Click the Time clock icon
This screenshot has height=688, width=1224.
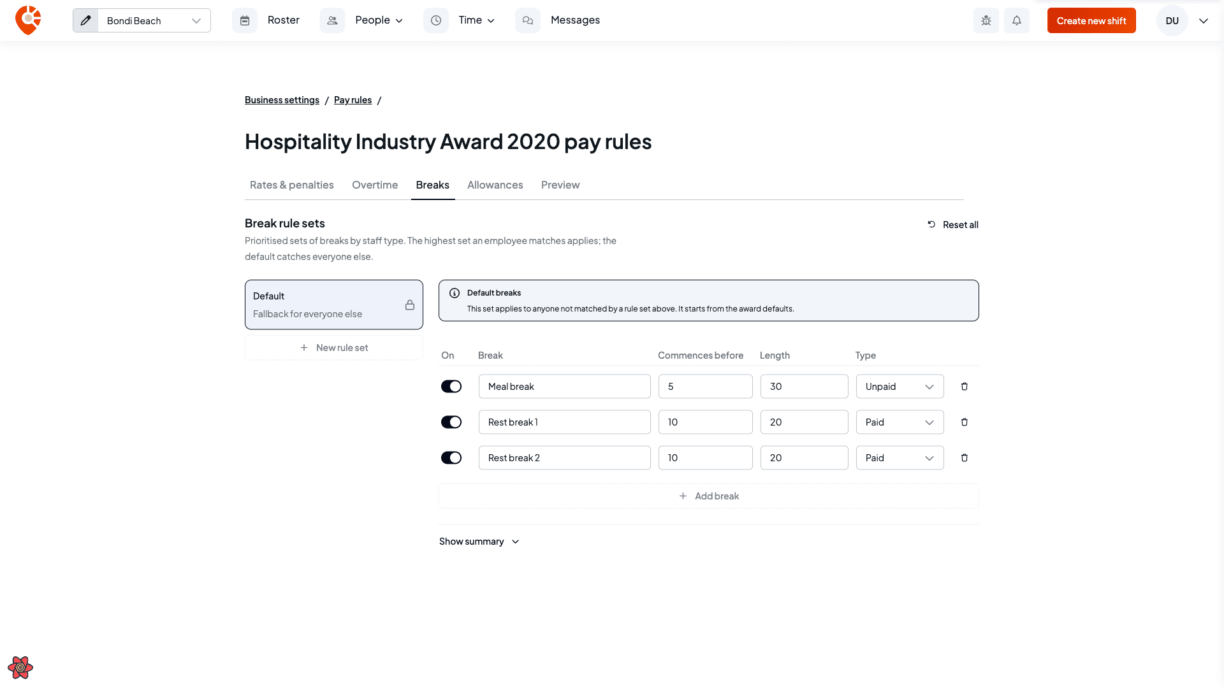click(436, 20)
